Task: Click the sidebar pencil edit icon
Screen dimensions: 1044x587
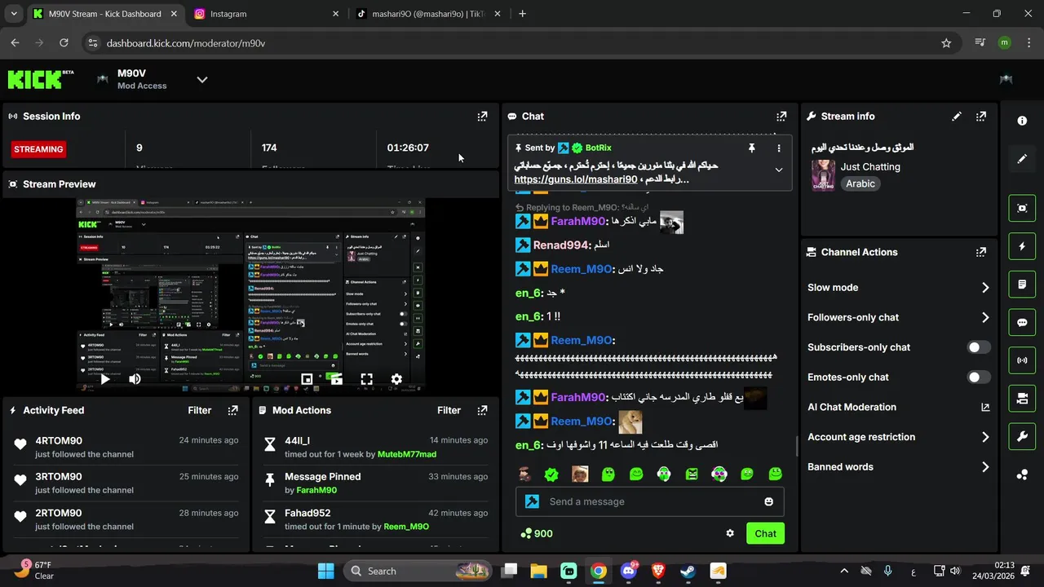Action: [x=1022, y=159]
